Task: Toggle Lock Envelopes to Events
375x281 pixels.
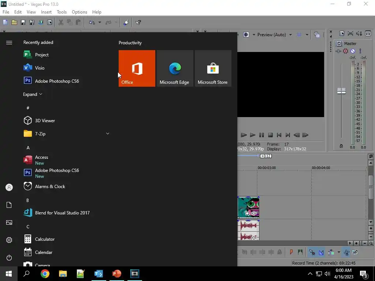Action: (x=346, y=252)
